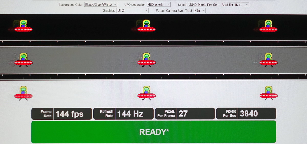The image size is (307, 144).
Task: Click the "144 fps" frame rate value
Action: click(70, 114)
